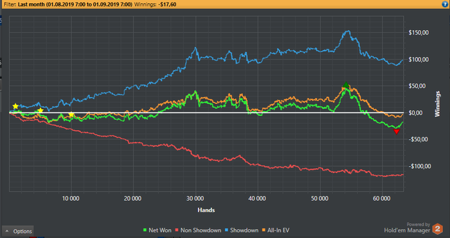Viewport: 450px width, 238px height.
Task: Click the 60 000 hands axis label
Action: coord(382,198)
